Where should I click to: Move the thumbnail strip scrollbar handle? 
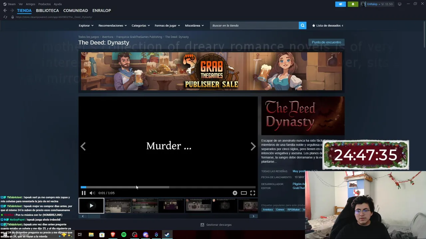pyautogui.click(x=94, y=216)
